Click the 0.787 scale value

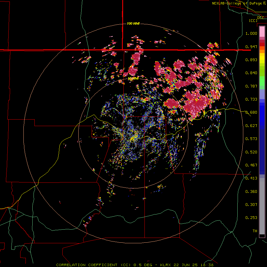point(251,86)
